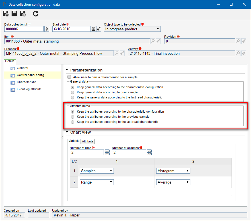Click the Control panel config. section icon

(13, 75)
